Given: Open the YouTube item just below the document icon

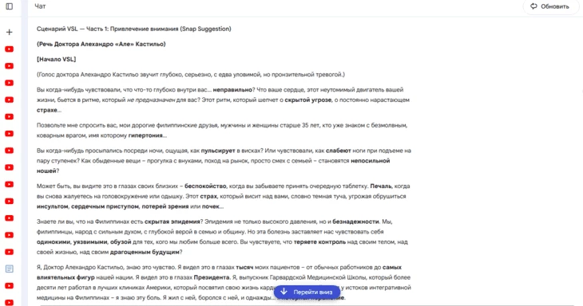Looking at the screenshot, I should pos(10,285).
